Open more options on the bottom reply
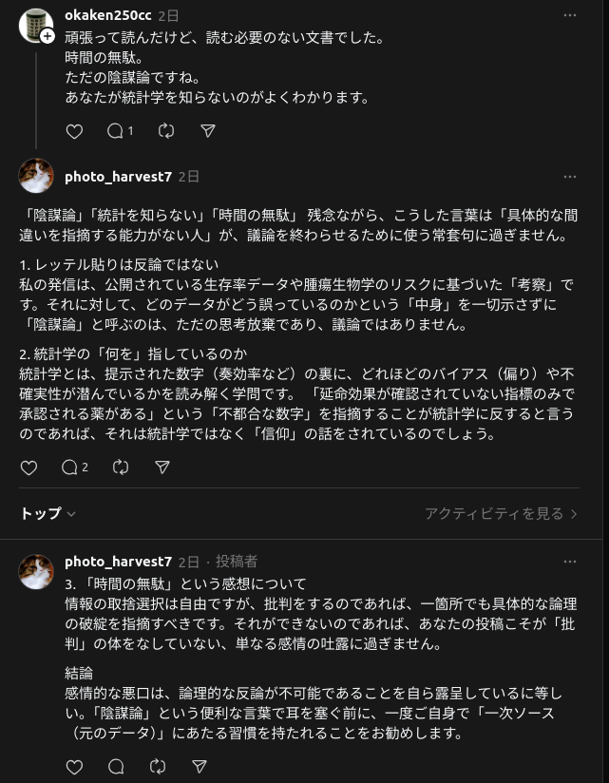 (x=570, y=562)
